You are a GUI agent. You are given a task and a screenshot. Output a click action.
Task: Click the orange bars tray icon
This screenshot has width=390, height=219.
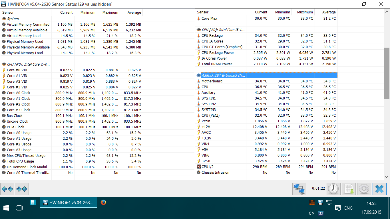coord(312,202)
